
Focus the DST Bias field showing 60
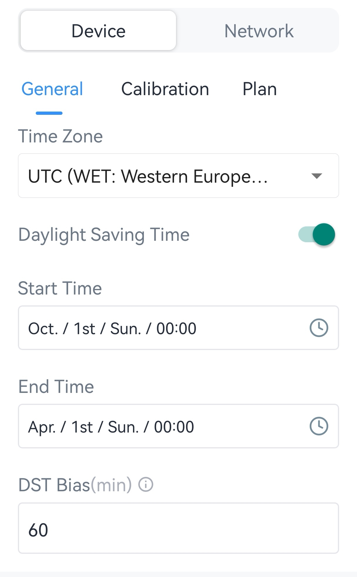[178, 529]
